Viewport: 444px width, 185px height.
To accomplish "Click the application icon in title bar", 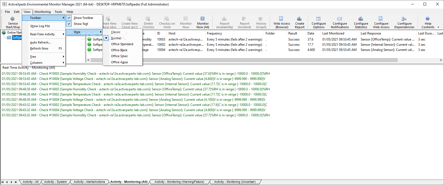I will click(4, 4).
